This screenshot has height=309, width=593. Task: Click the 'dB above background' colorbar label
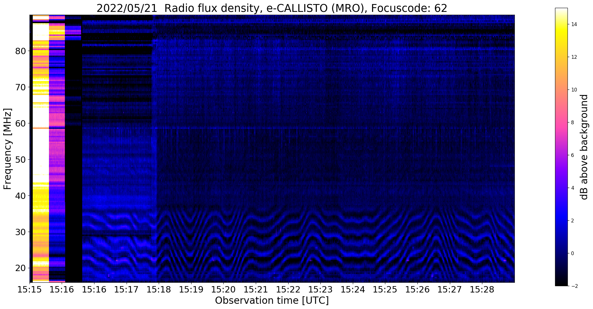(x=584, y=147)
